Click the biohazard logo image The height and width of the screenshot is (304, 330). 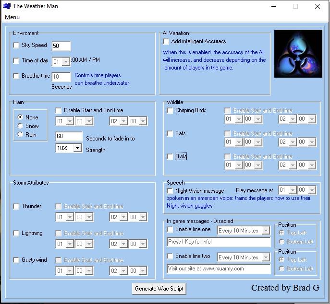[x=298, y=54]
